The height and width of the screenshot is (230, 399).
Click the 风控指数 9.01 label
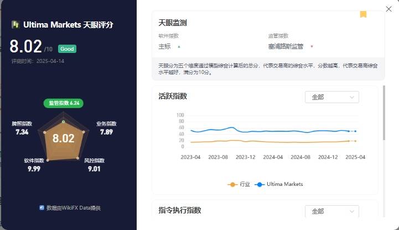click(x=94, y=165)
